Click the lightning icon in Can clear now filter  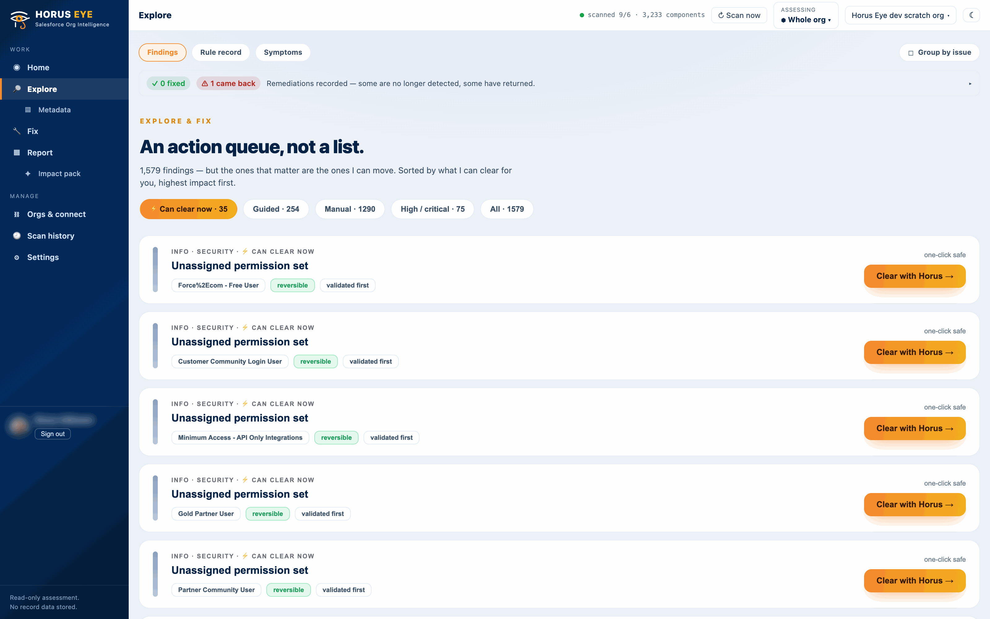[x=153, y=209]
